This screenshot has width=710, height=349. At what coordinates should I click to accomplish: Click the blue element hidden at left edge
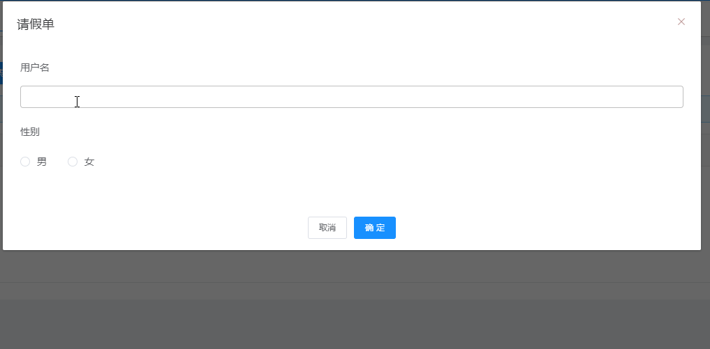[x=1, y=73]
